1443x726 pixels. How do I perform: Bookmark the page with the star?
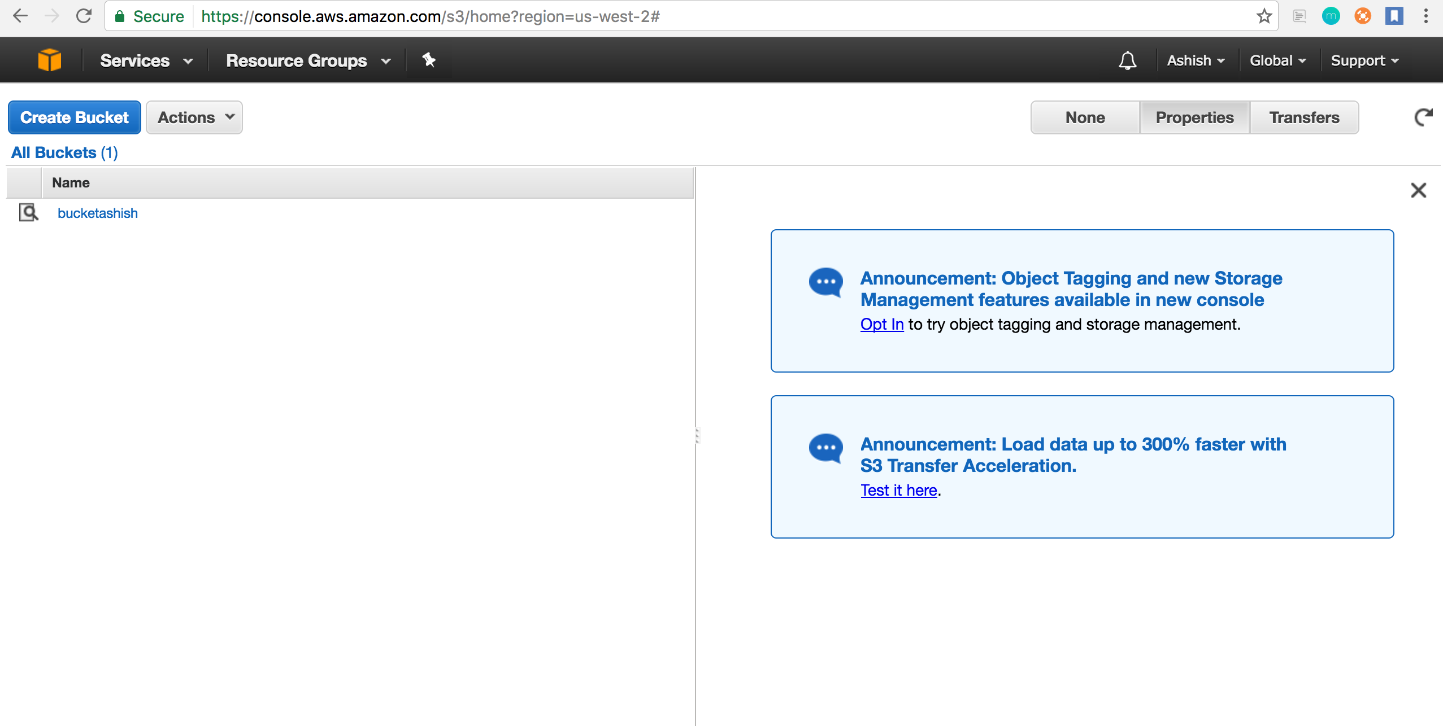[x=1264, y=16]
